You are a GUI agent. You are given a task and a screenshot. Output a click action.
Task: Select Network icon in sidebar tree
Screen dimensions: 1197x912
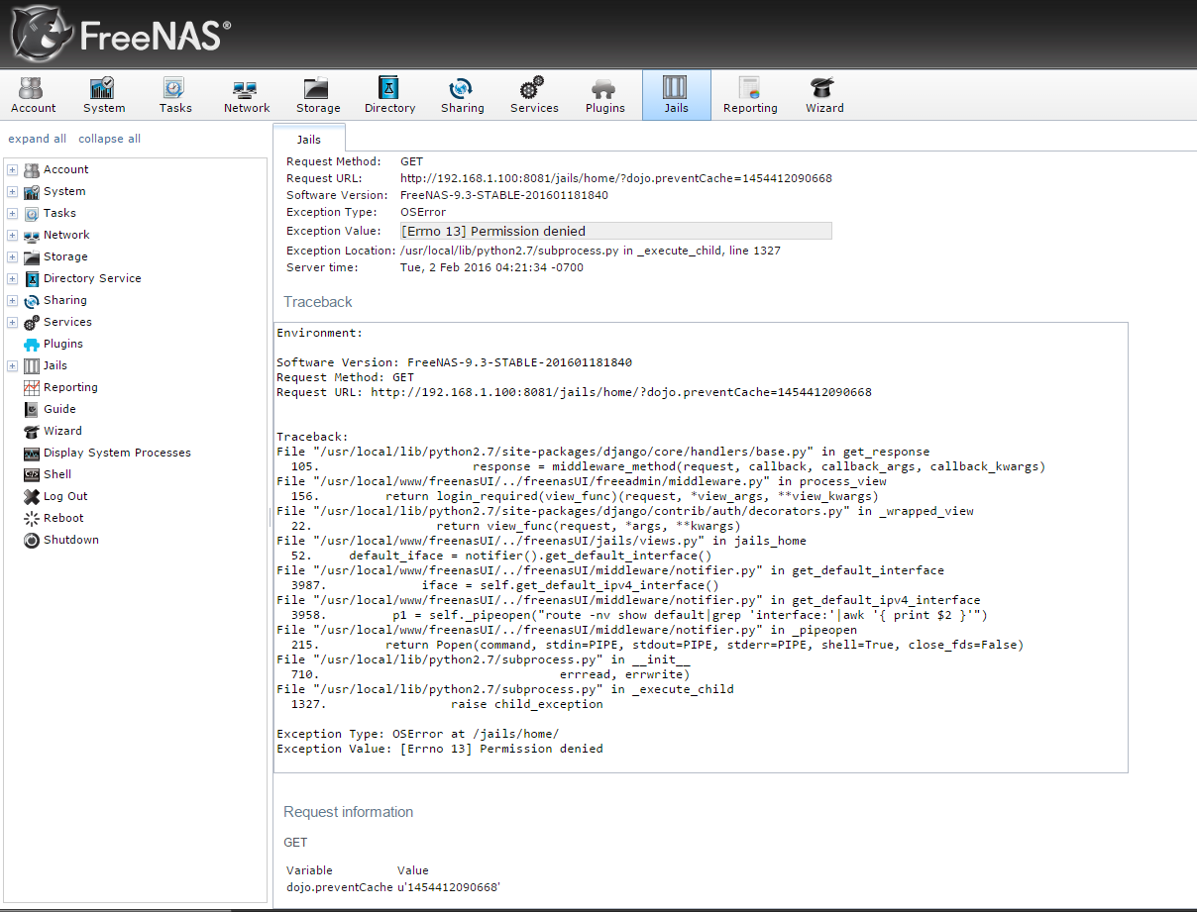pyautogui.click(x=32, y=236)
